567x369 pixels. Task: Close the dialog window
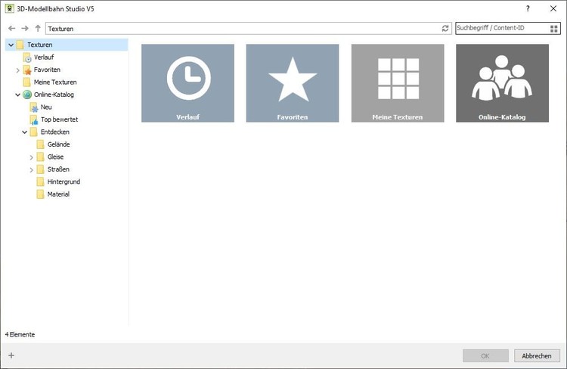pyautogui.click(x=553, y=8)
